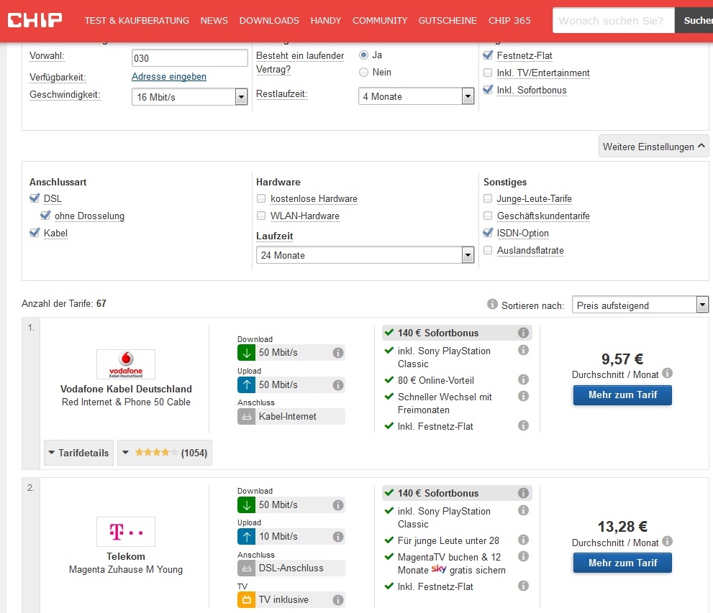Viewport: 713px width, 613px height.
Task: Open info for Telekom Inkl. Festnetz-Flat
Action: click(523, 586)
